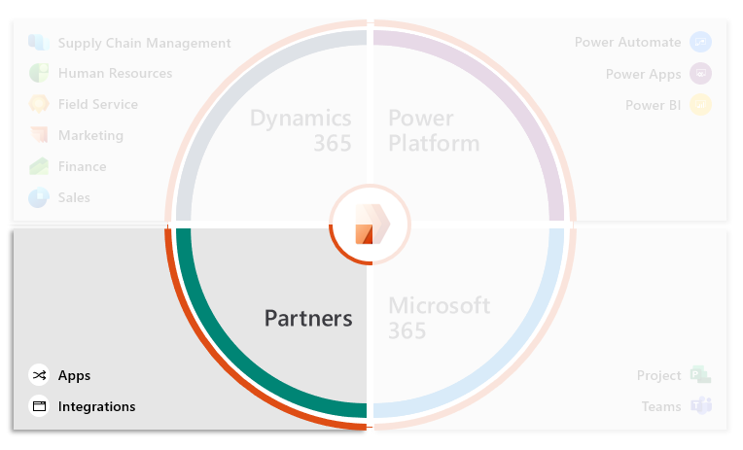Select the Power Automate label

pos(628,42)
